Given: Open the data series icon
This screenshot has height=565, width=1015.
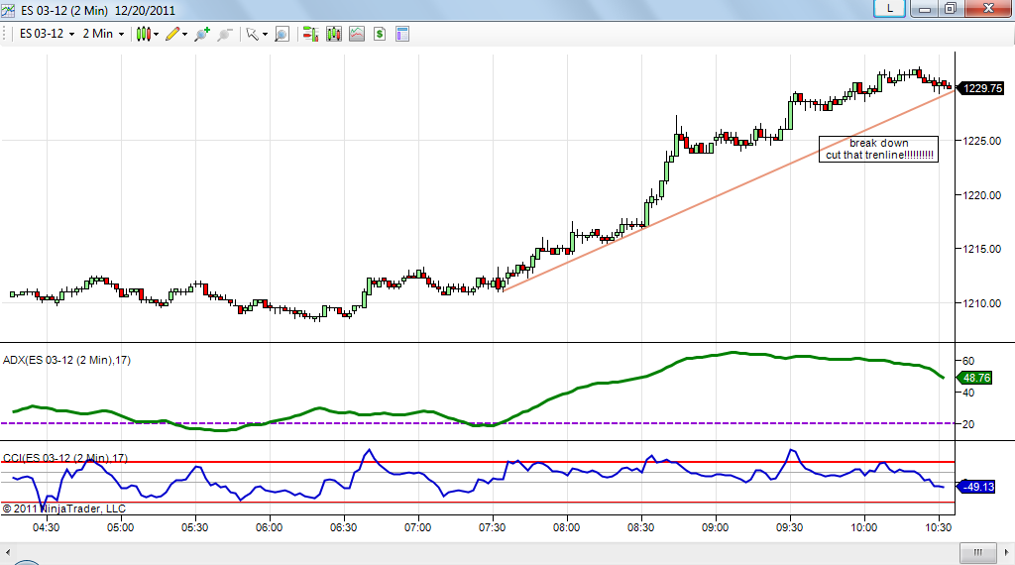Looking at the screenshot, I should (334, 35).
